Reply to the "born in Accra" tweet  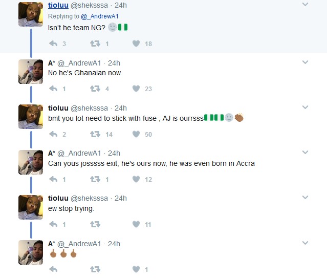(53, 179)
